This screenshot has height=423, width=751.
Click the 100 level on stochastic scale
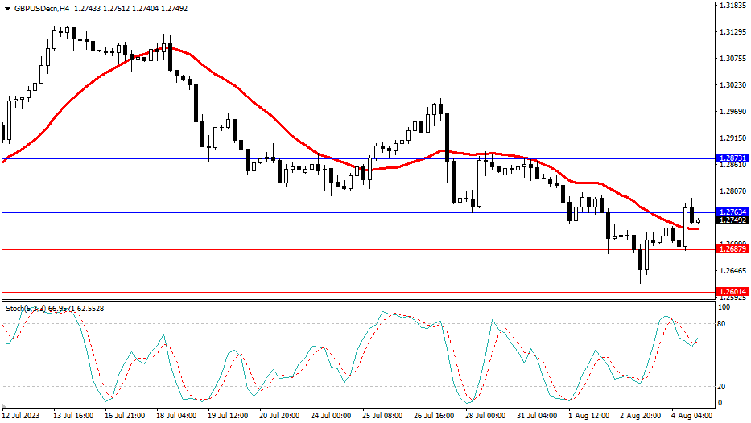724,307
